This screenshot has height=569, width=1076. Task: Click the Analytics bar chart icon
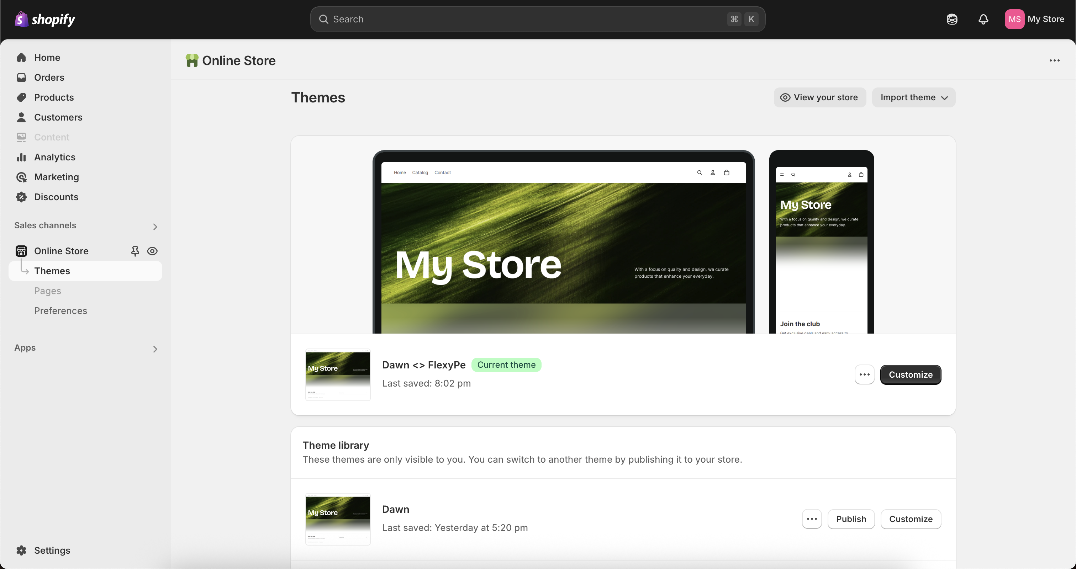click(x=21, y=158)
